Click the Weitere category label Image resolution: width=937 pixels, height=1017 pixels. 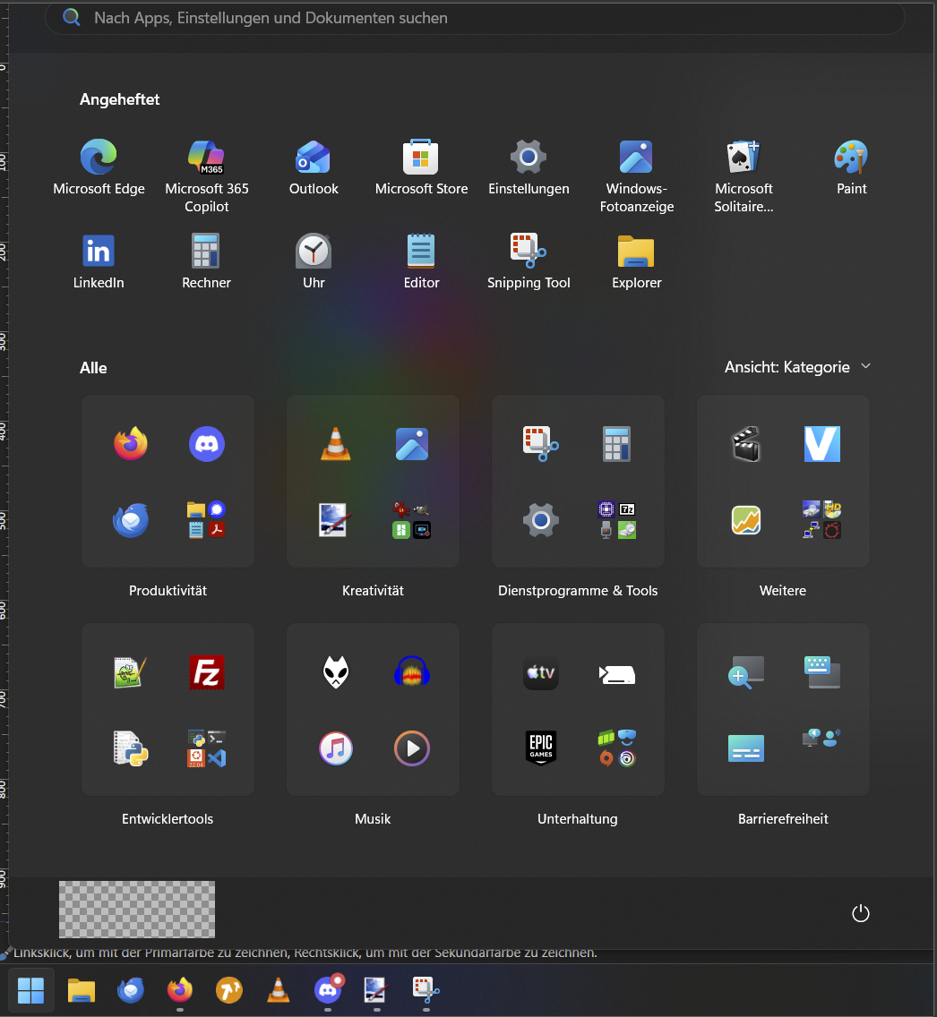coord(783,591)
